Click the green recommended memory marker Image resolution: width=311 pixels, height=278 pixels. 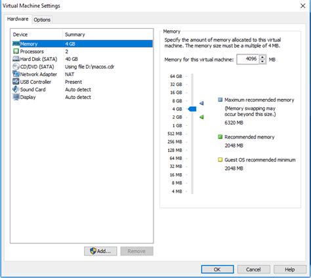[201, 117]
